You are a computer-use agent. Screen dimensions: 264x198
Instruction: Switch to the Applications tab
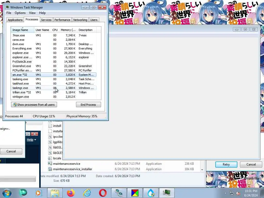point(15,20)
